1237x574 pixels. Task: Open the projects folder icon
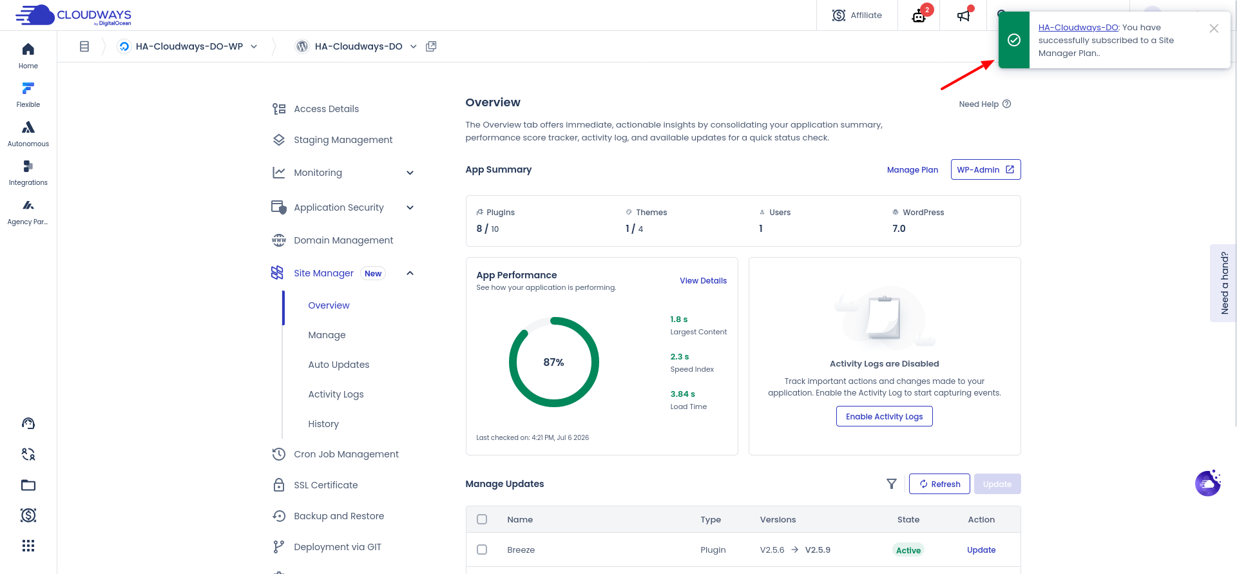point(28,485)
